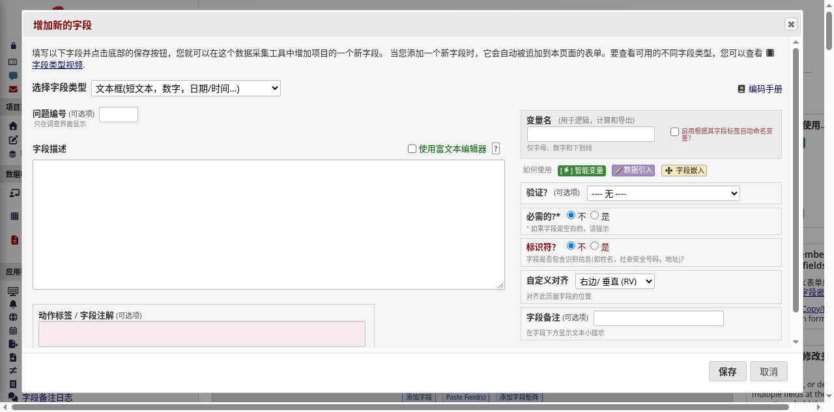Open the 选择字段类型 dropdown
The width and height of the screenshot is (834, 412).
pos(186,89)
